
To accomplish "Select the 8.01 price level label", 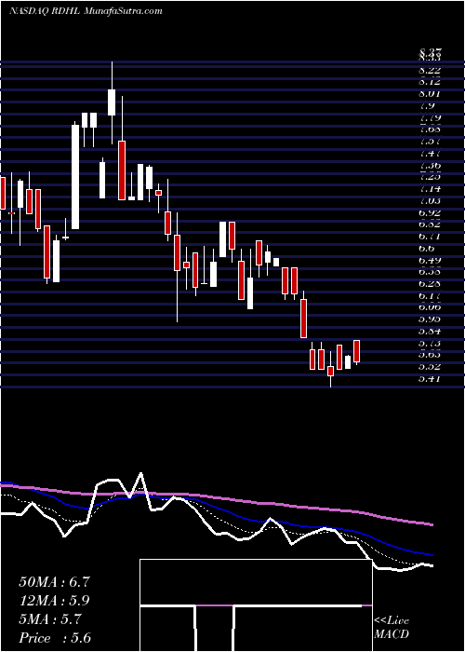I will 430,93.
